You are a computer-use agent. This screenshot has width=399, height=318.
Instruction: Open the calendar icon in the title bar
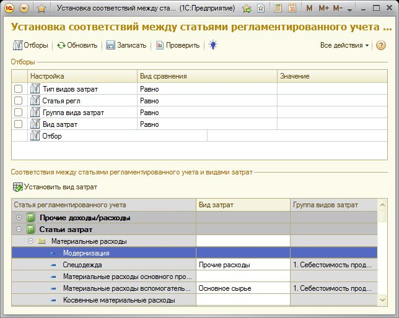tap(291, 9)
